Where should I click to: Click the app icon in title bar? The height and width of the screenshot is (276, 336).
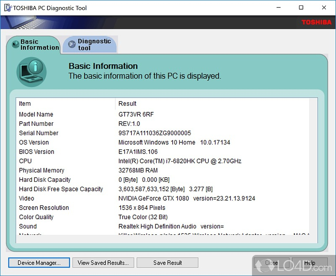pos(7,8)
